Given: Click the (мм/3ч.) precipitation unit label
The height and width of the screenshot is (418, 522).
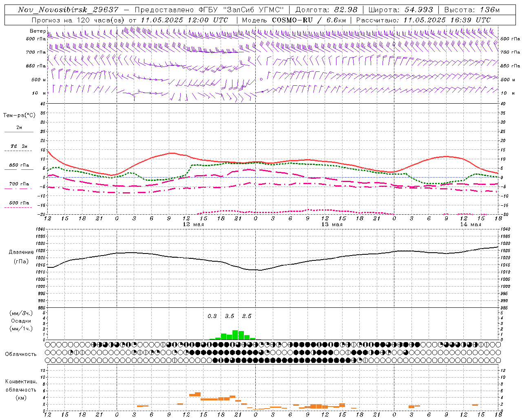Looking at the screenshot, I should click(x=21, y=313).
